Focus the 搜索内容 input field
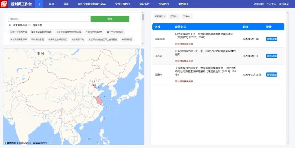This screenshot has height=148, width=295. [48, 19]
